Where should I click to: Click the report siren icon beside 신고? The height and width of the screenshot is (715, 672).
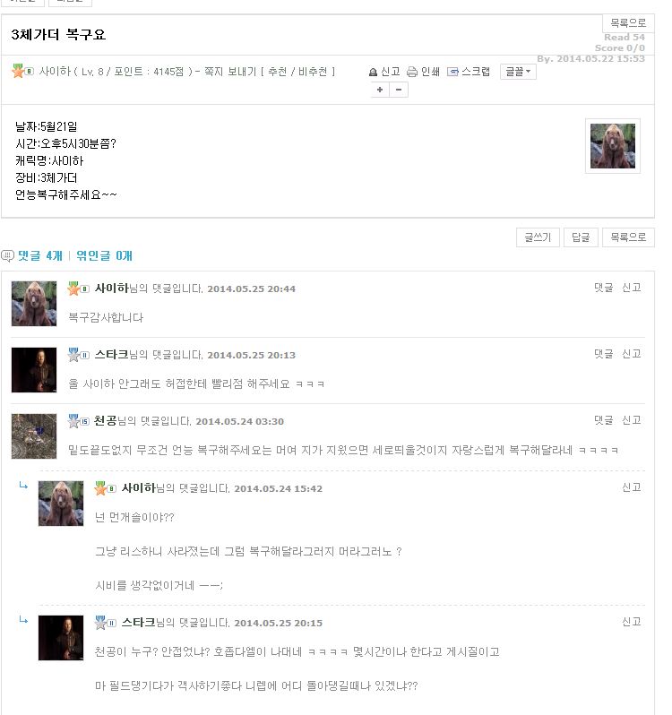click(373, 72)
